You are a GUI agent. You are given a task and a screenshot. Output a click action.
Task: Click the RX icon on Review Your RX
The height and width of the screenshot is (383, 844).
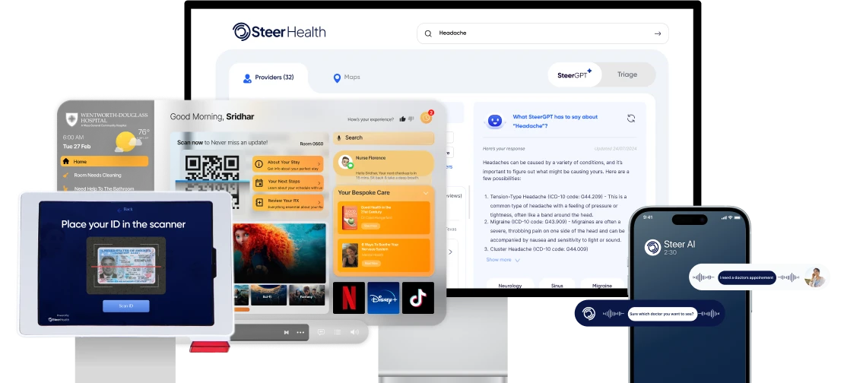259,202
